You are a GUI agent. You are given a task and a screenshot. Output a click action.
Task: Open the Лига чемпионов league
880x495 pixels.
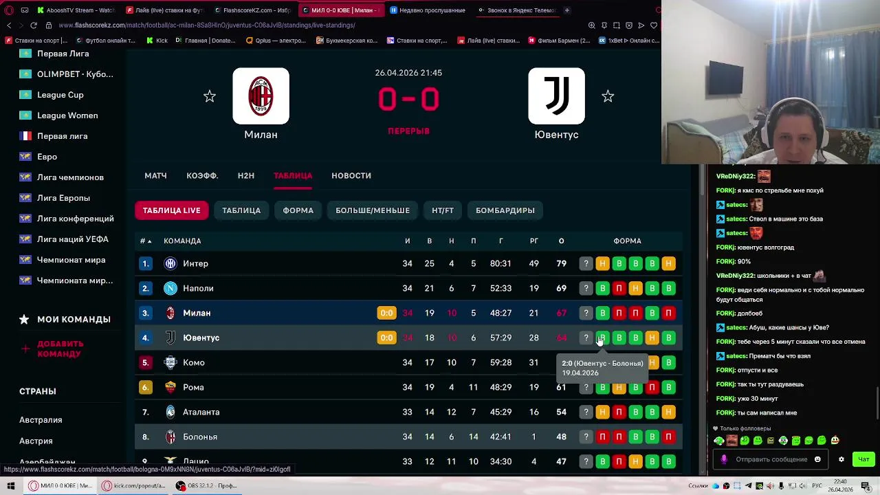click(70, 177)
